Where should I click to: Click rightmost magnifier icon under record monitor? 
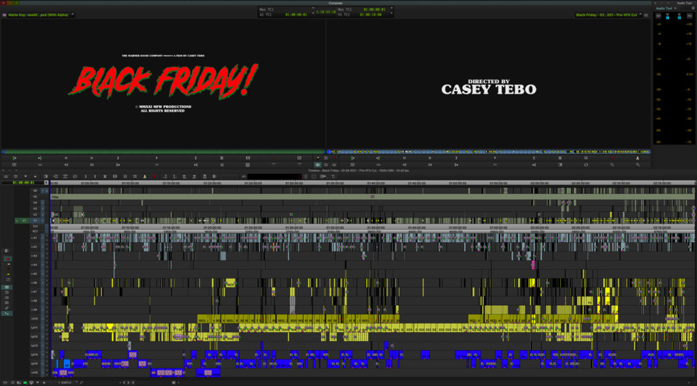click(x=637, y=165)
